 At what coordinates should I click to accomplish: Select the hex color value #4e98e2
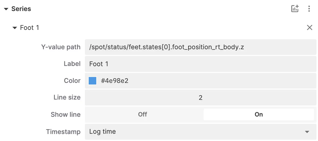[x=115, y=81]
